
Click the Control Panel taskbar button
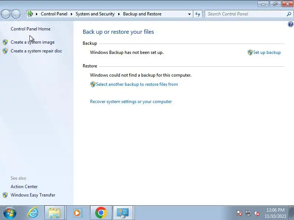123,213
